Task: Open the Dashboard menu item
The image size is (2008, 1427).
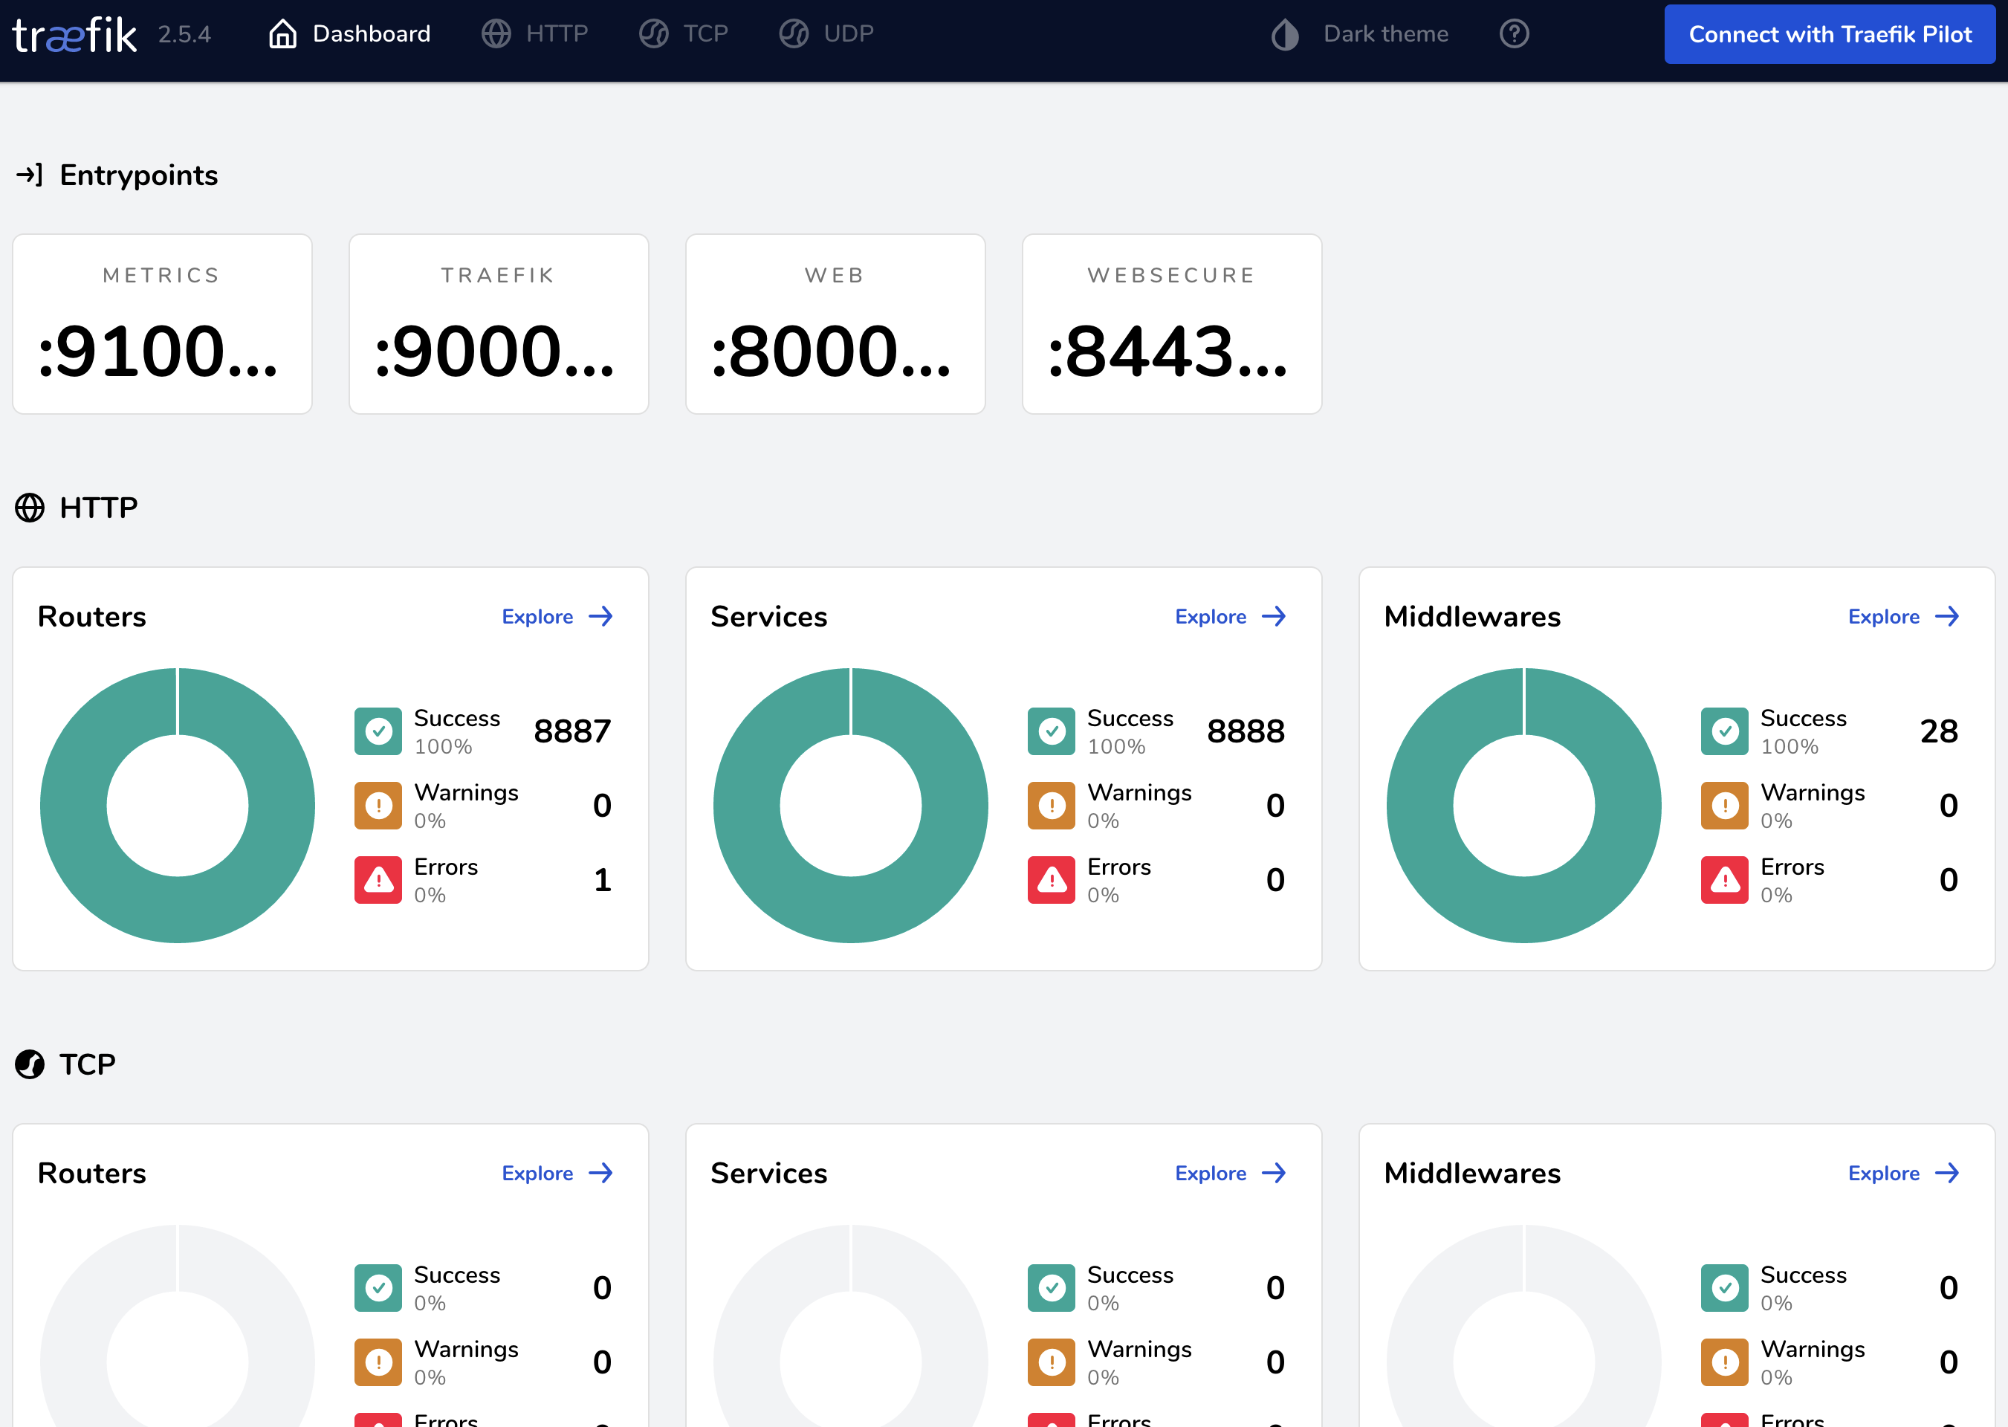Action: coord(371,33)
